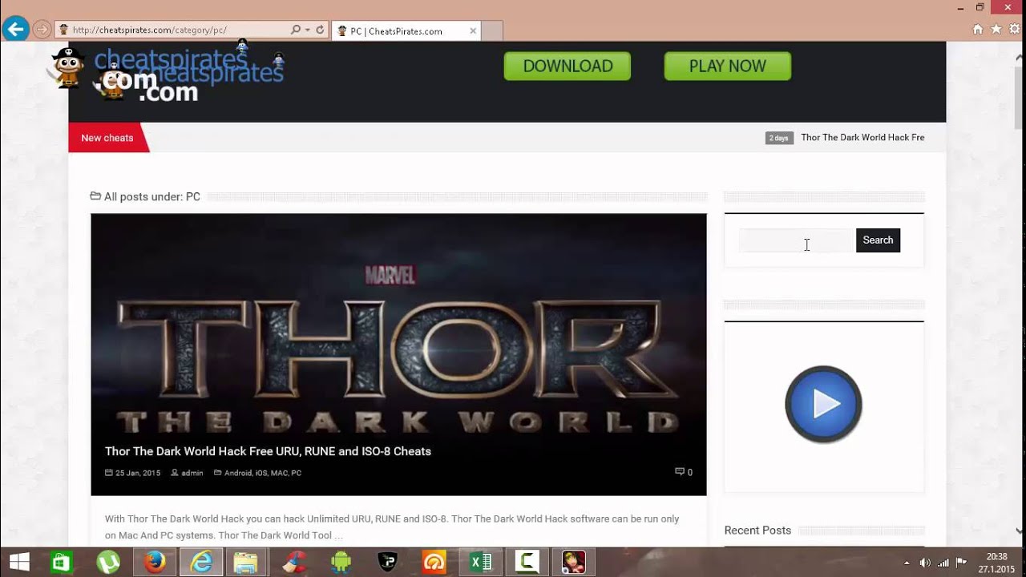Click the taskbar clock showing 20:38
The width and height of the screenshot is (1026, 577).
(x=996, y=563)
